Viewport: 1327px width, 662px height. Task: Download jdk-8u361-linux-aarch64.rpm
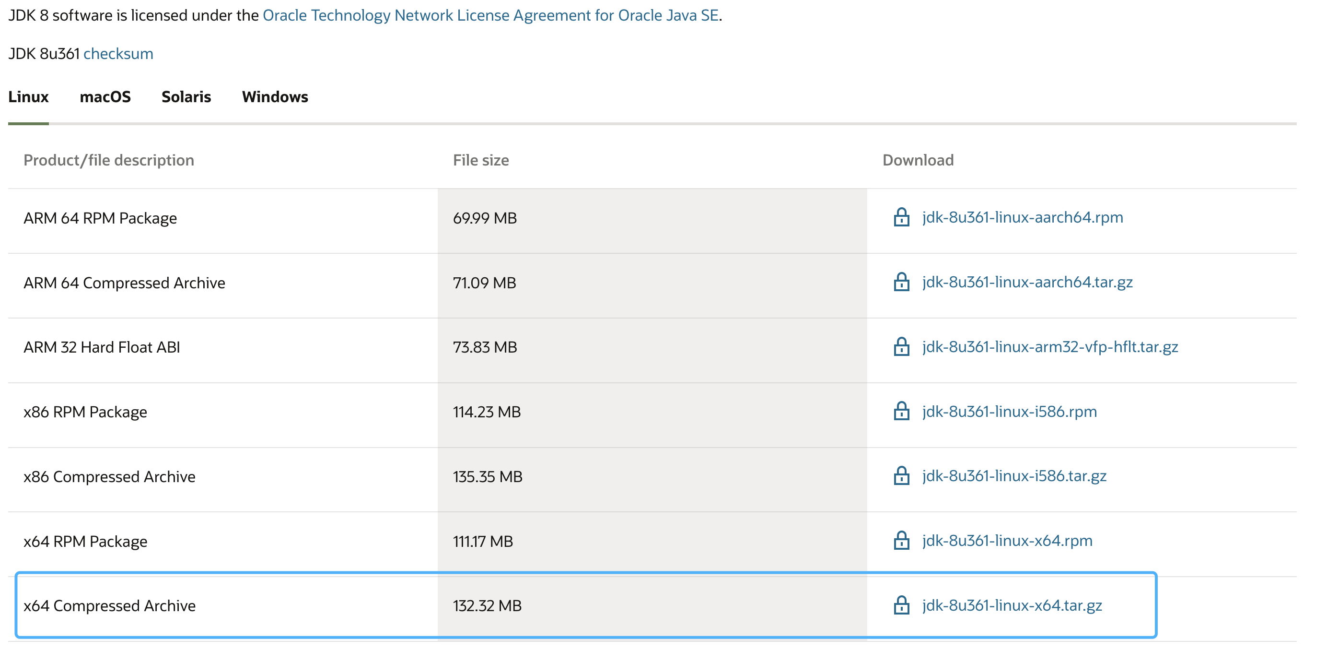coord(1023,217)
